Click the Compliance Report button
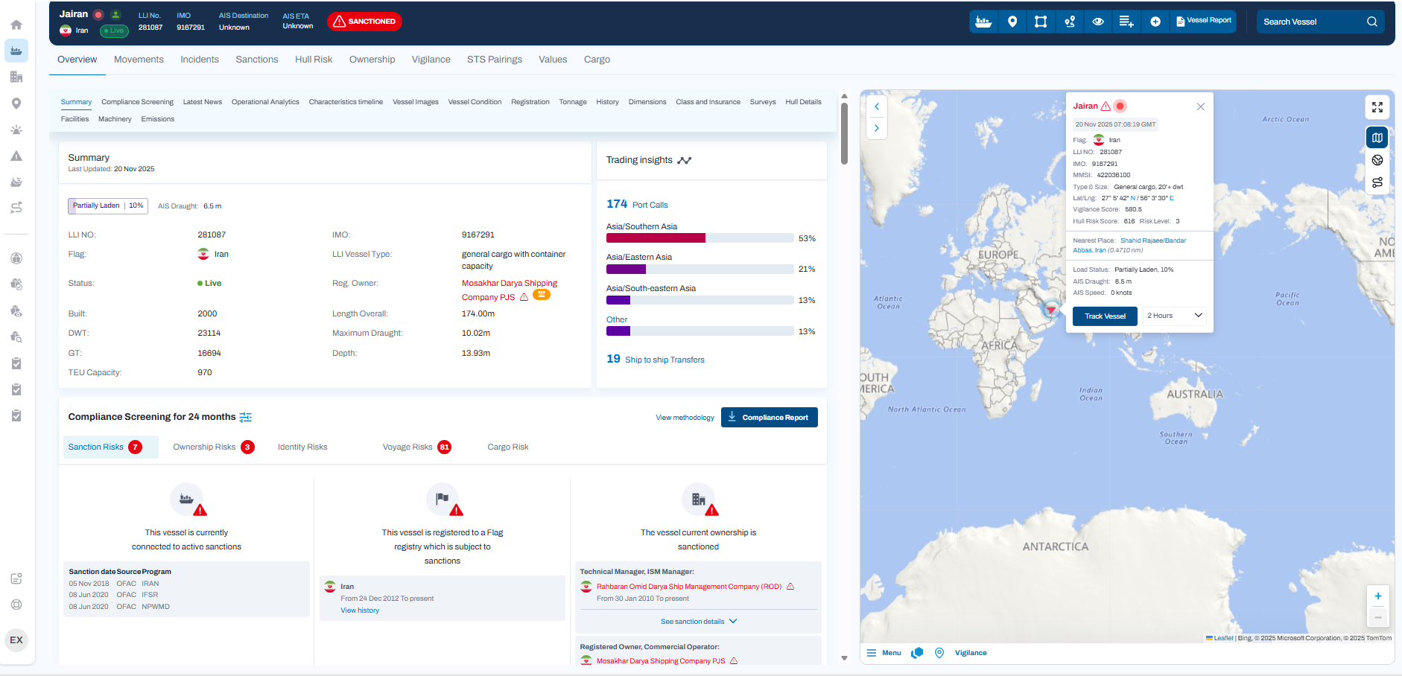1402x676 pixels. [769, 418]
